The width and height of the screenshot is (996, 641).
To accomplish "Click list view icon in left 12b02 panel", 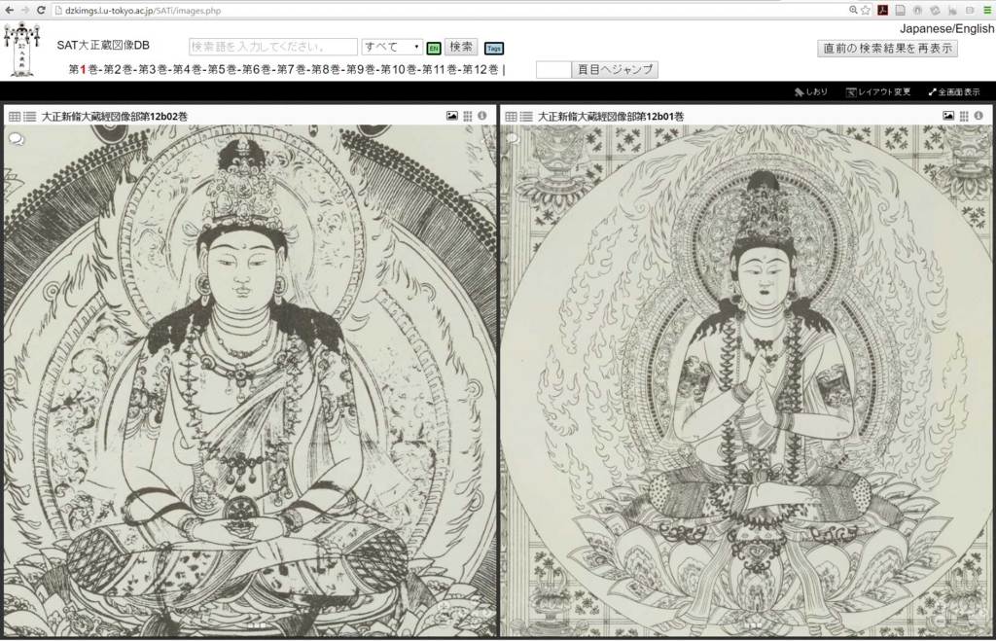I will click(x=30, y=117).
